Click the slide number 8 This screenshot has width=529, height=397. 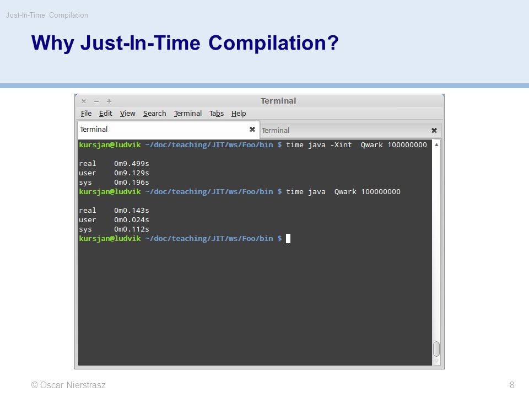coord(512,385)
